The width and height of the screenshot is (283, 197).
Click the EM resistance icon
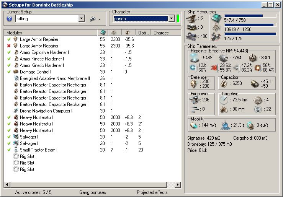pyautogui.click(x=193, y=68)
